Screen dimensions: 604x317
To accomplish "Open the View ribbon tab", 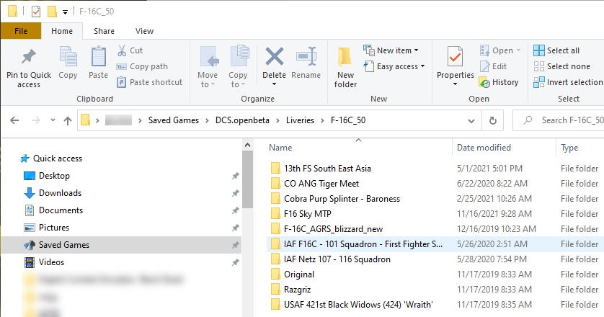I will coord(144,31).
